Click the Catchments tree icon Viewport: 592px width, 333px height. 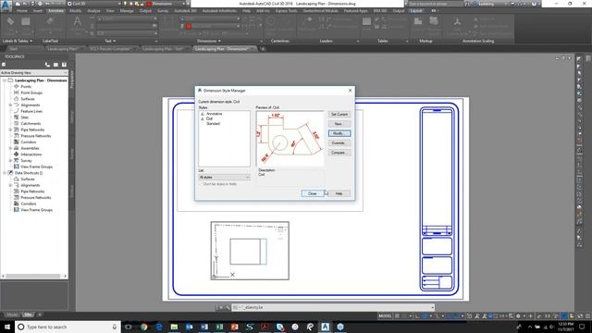point(17,123)
